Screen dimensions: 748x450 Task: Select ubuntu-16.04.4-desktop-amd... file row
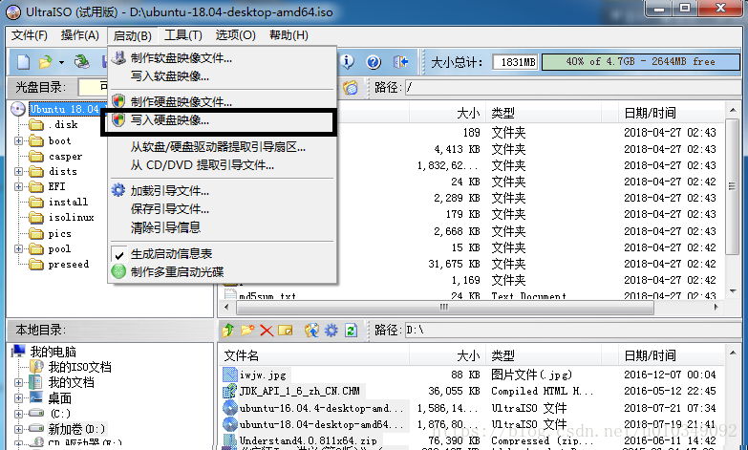pos(322,408)
